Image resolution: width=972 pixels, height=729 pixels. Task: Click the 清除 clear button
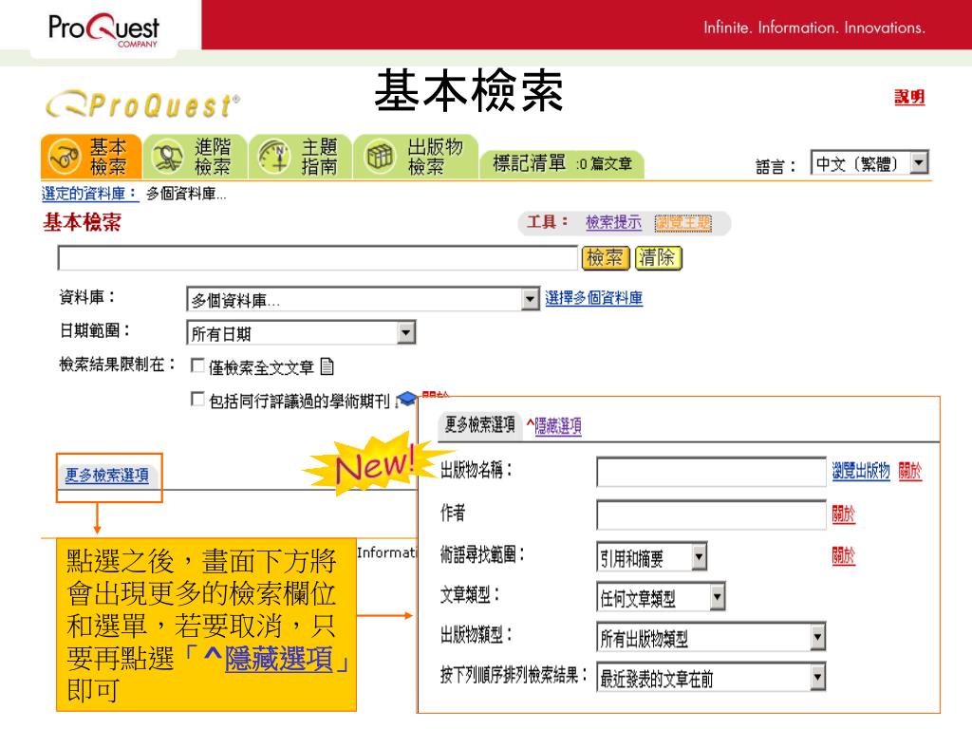click(x=659, y=258)
